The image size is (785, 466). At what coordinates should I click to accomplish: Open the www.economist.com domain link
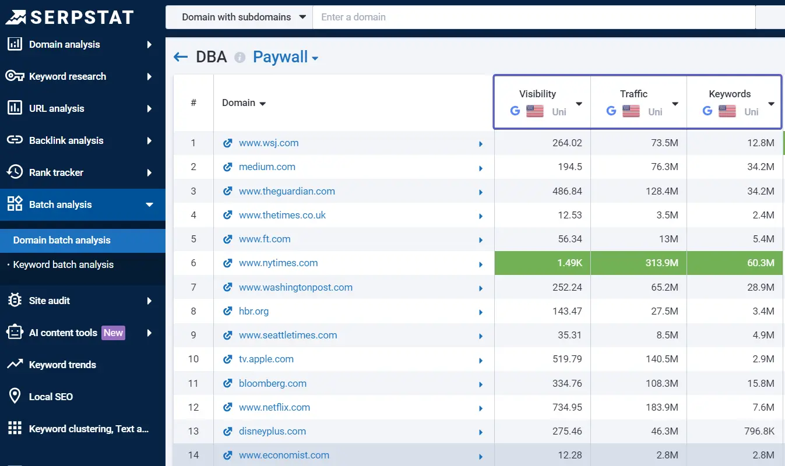(284, 455)
